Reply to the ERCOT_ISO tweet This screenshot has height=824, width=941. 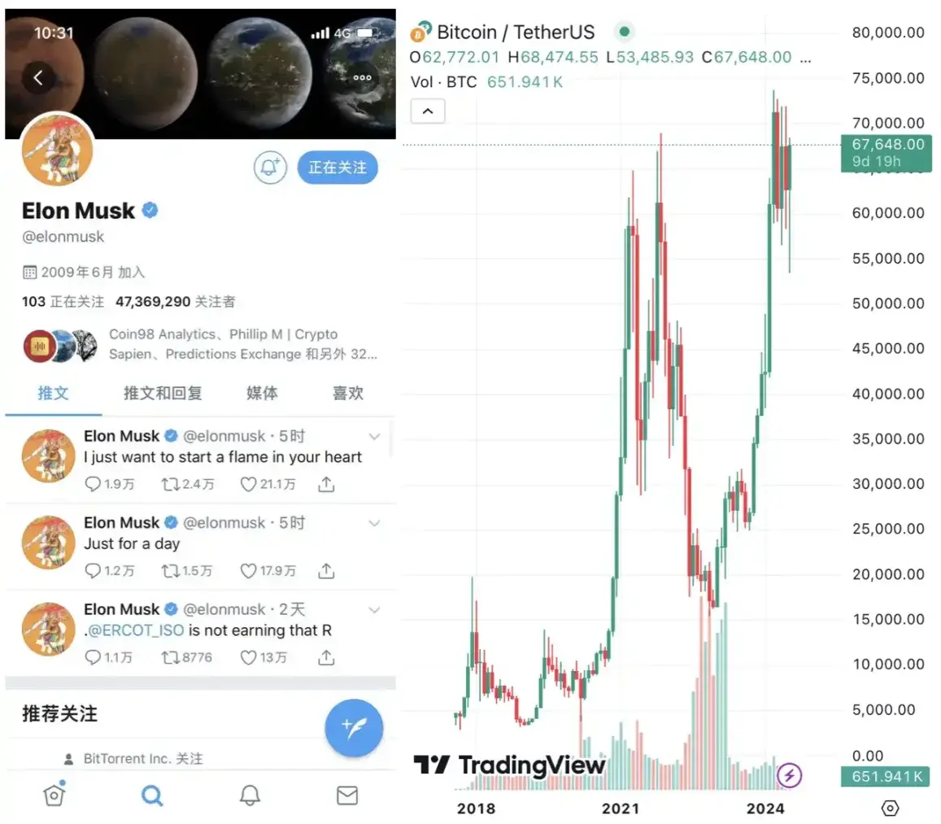tap(93, 658)
